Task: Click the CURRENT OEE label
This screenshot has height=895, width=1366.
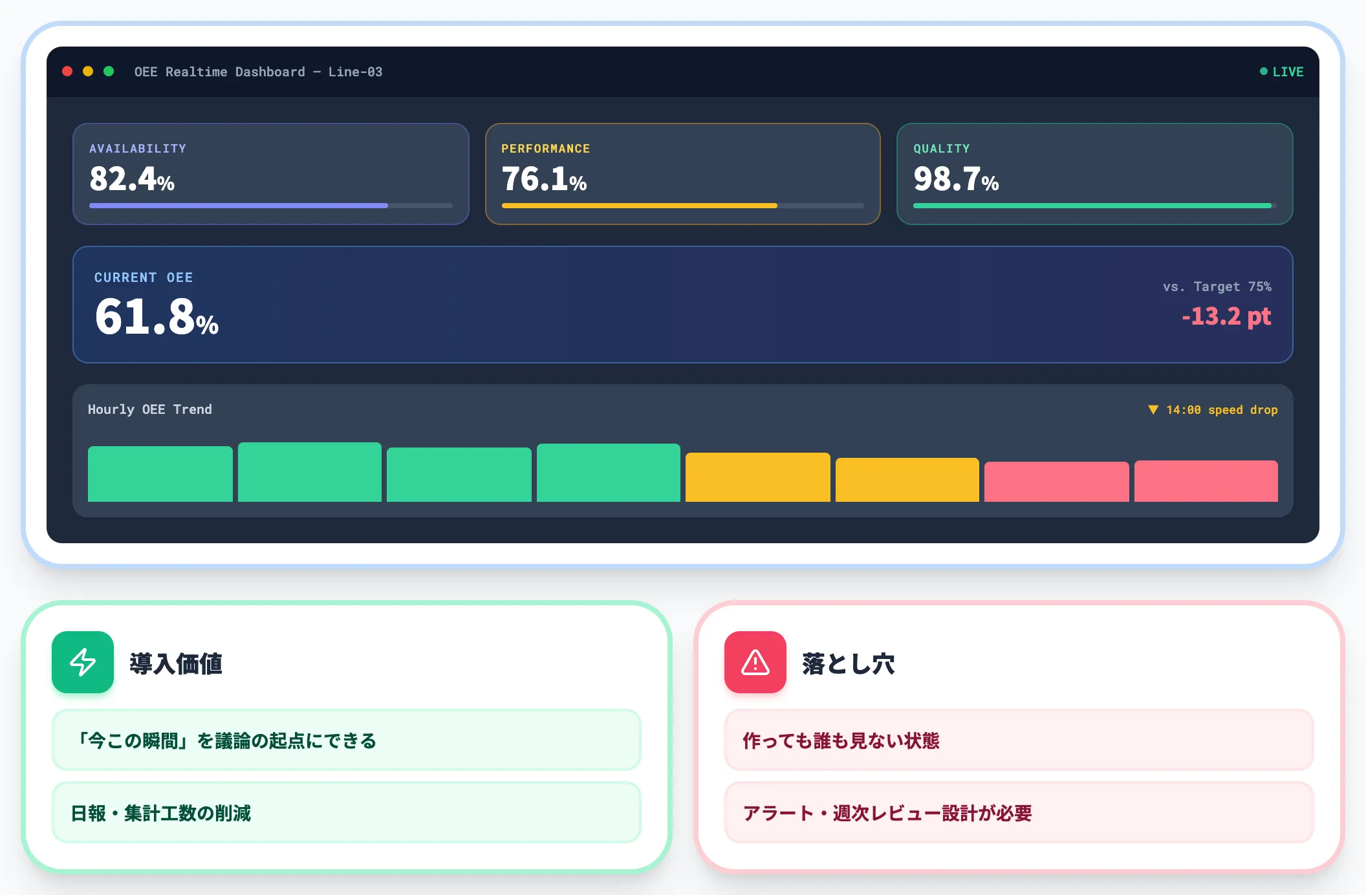Action: (x=144, y=277)
